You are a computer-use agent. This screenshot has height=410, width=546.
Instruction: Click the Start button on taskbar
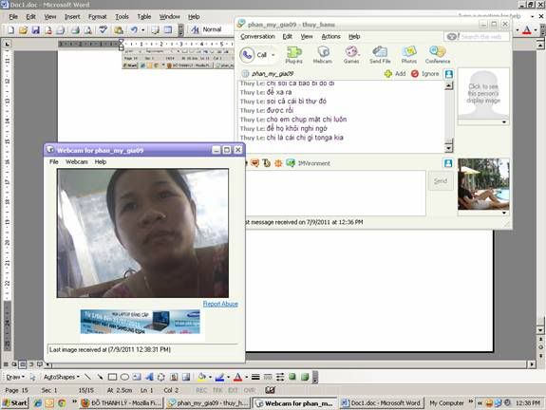(14, 403)
